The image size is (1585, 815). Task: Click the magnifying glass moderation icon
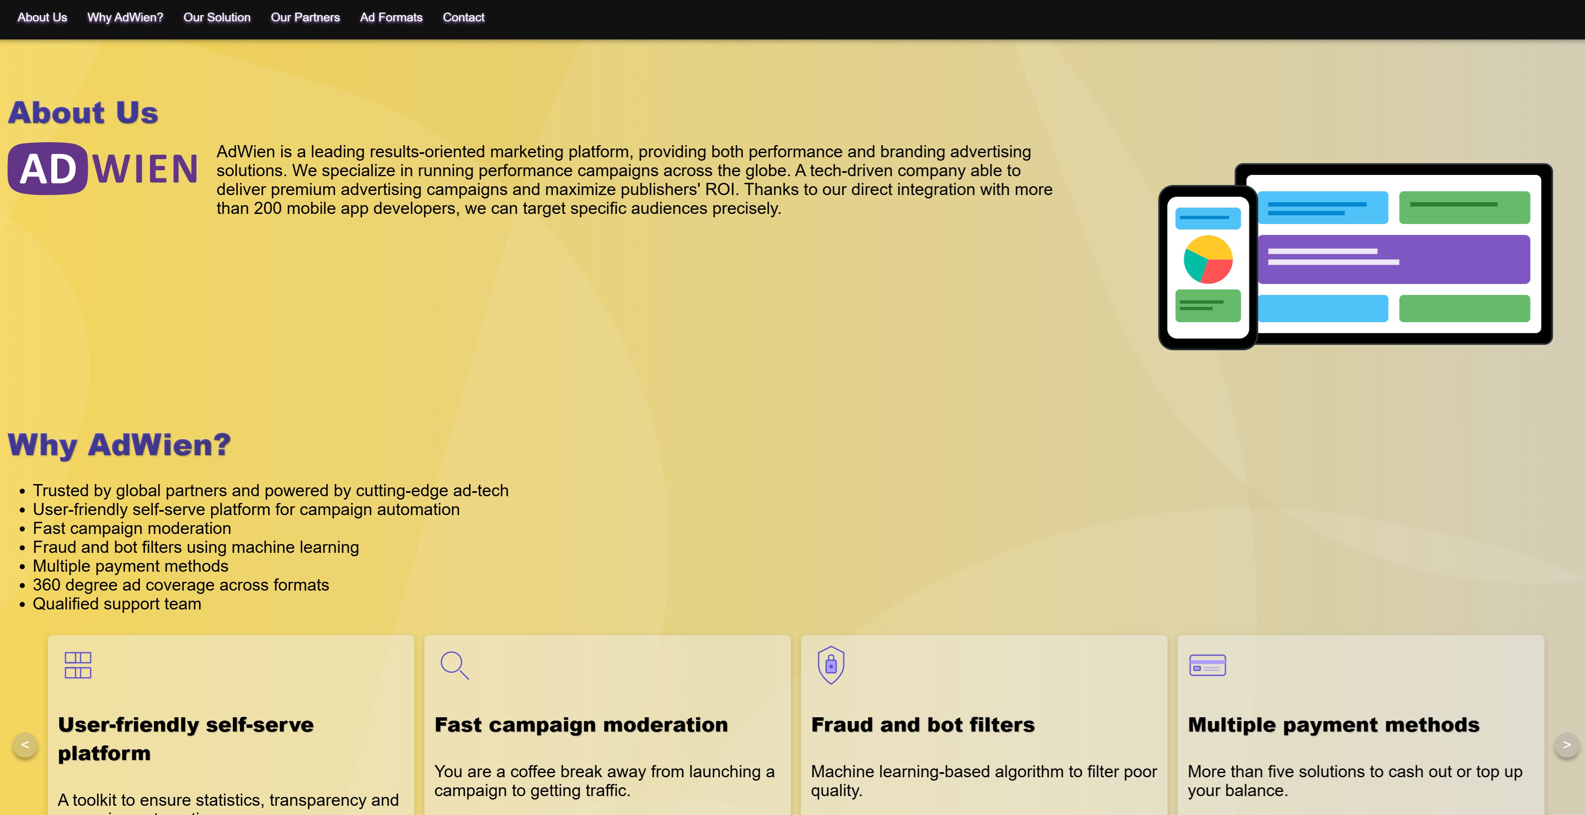pos(455,665)
